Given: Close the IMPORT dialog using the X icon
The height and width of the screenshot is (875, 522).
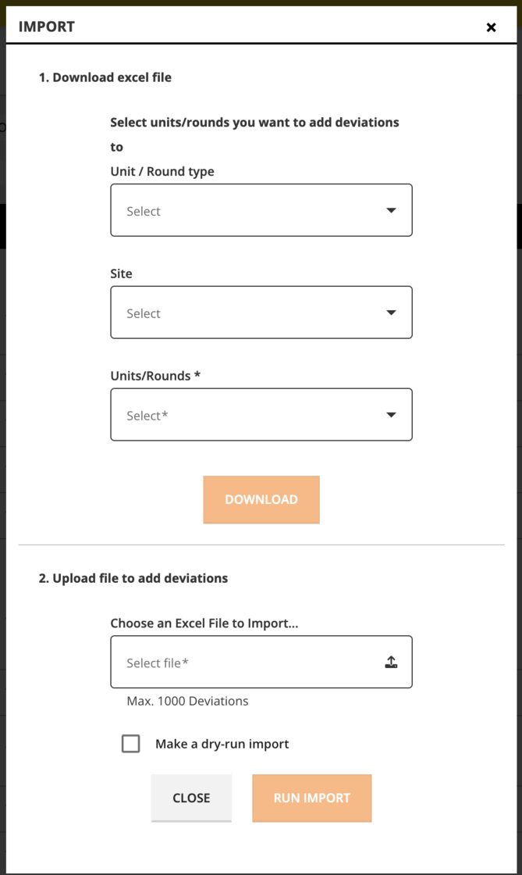Looking at the screenshot, I should coord(491,27).
